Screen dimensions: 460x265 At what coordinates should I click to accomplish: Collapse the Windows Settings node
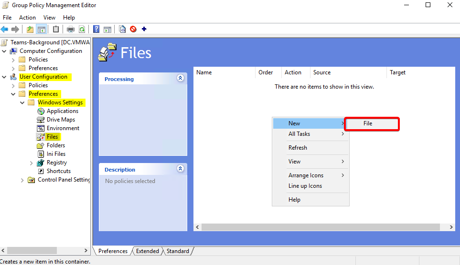point(22,102)
